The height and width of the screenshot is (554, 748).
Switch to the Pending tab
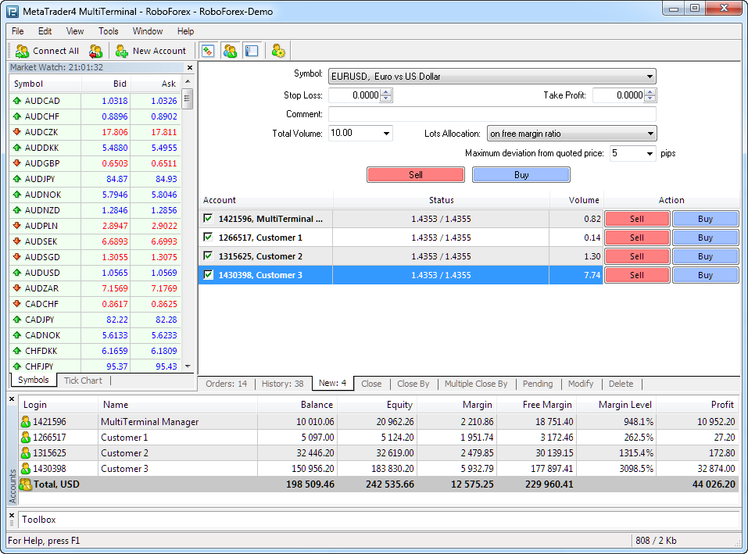click(538, 384)
